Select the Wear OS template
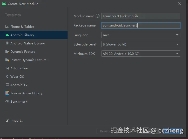This screenshot has height=139, width=188. point(34,76)
